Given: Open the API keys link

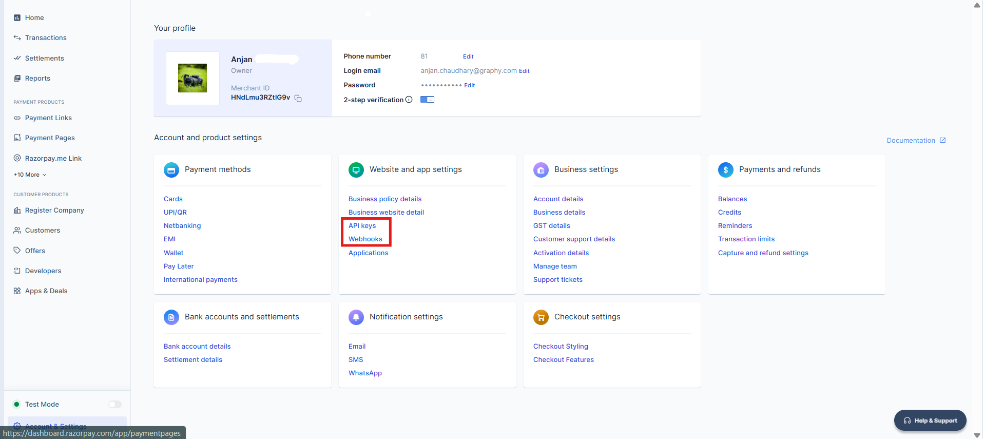Looking at the screenshot, I should [362, 226].
